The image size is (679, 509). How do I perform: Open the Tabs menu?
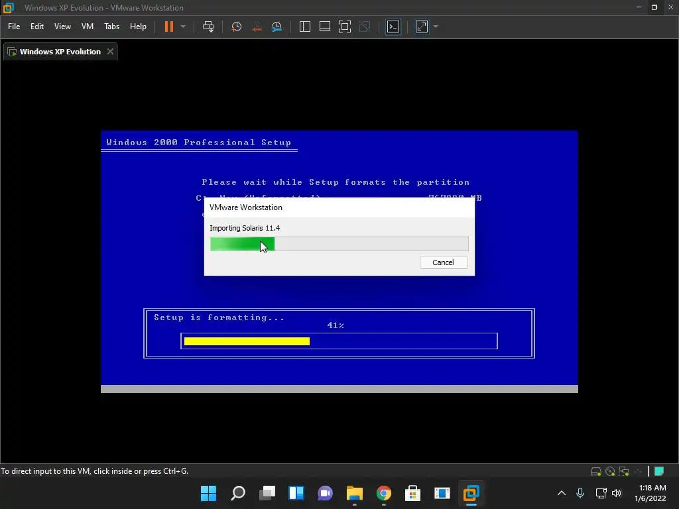(111, 27)
